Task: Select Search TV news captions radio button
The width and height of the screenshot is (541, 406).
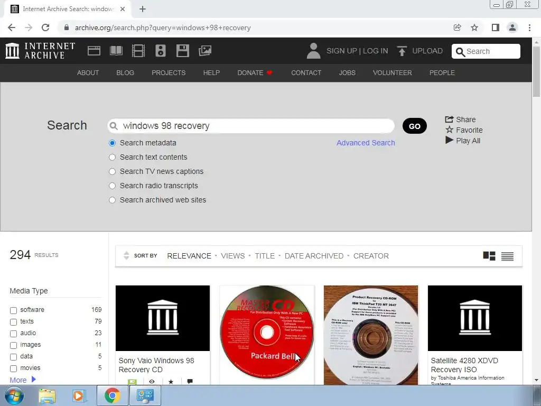Action: (x=112, y=172)
